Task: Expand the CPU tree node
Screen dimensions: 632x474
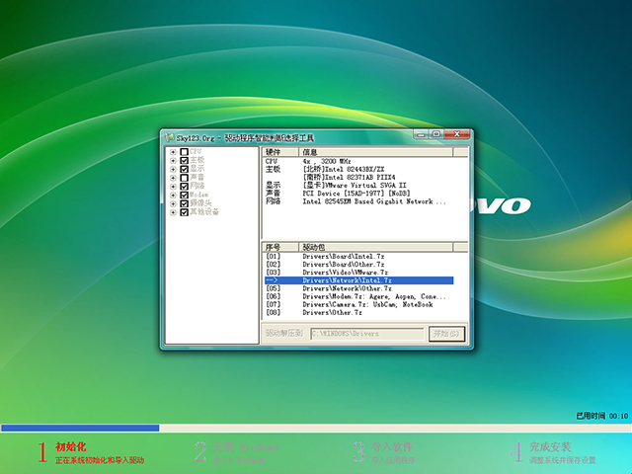Action: click(173, 152)
